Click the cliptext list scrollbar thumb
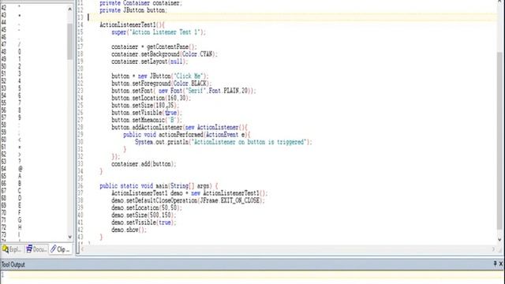Image resolution: width=505 pixels, height=284 pixels. (x=70, y=42)
